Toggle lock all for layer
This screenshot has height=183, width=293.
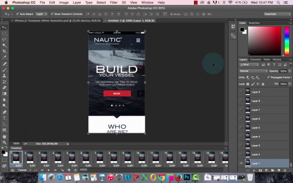coord(263,84)
